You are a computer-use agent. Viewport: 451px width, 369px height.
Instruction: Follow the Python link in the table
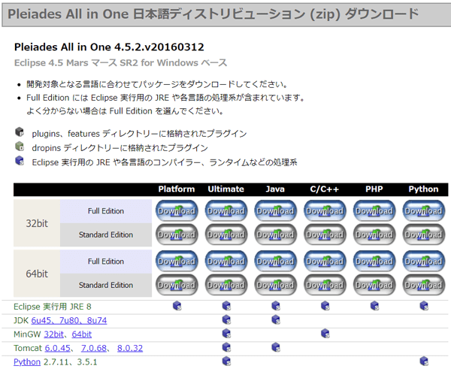tap(27, 361)
